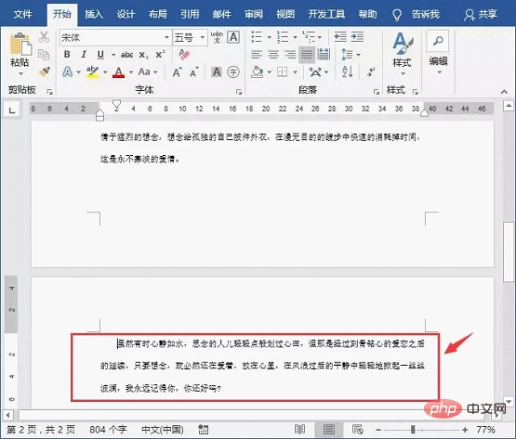Toggle justify alignment
This screenshot has width=516, height=439.
point(307,54)
